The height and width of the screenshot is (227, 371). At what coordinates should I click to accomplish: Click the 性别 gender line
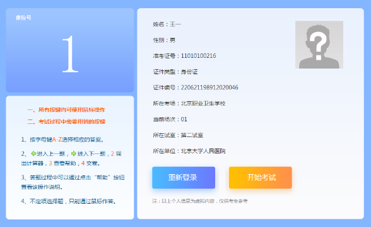point(164,40)
